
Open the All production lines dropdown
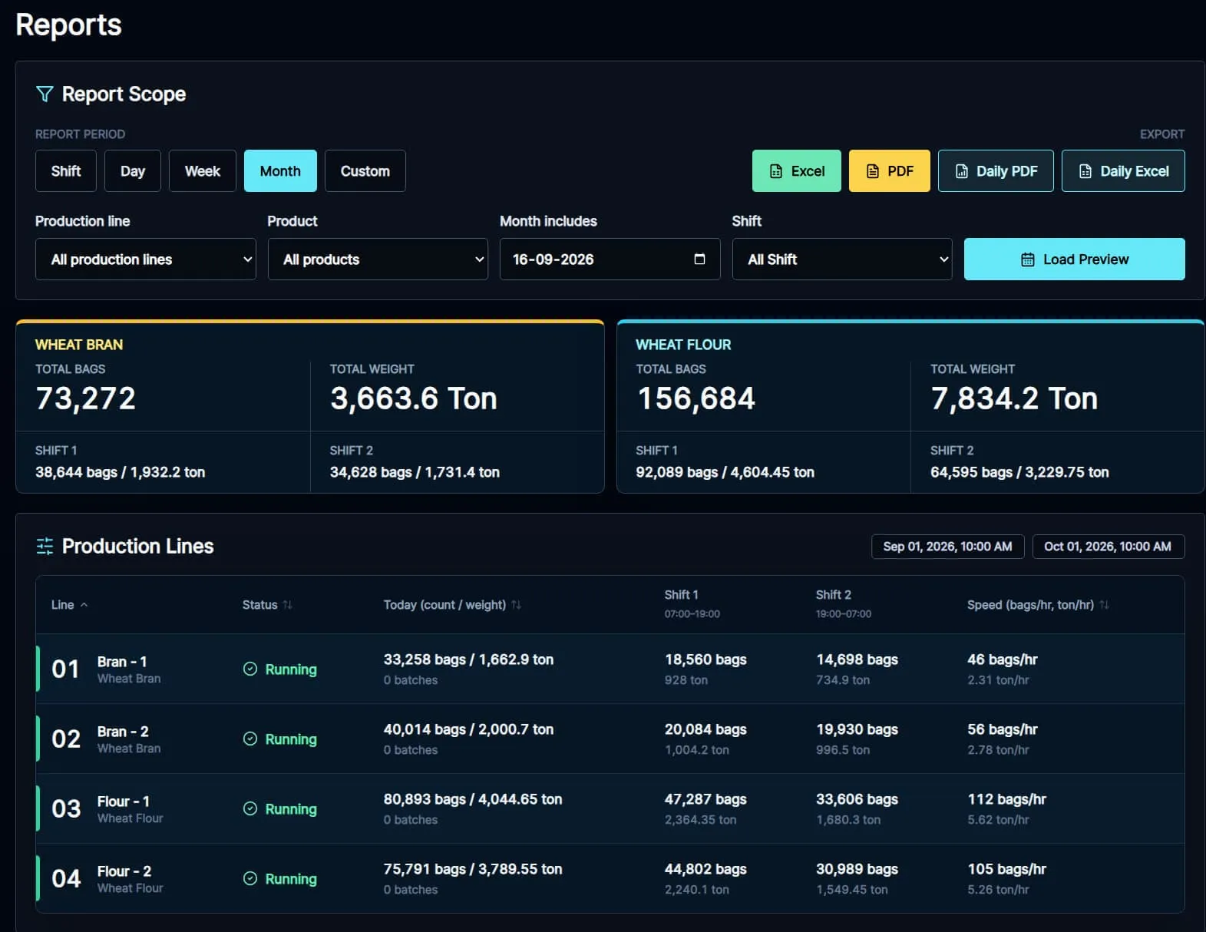coord(146,259)
